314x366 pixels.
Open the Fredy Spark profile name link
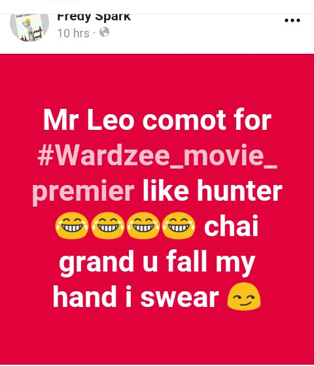click(x=94, y=18)
